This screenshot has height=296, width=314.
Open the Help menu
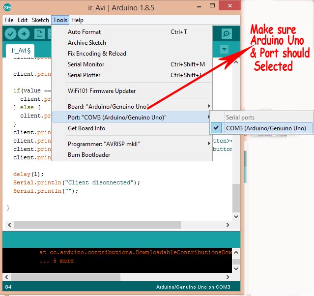(77, 20)
